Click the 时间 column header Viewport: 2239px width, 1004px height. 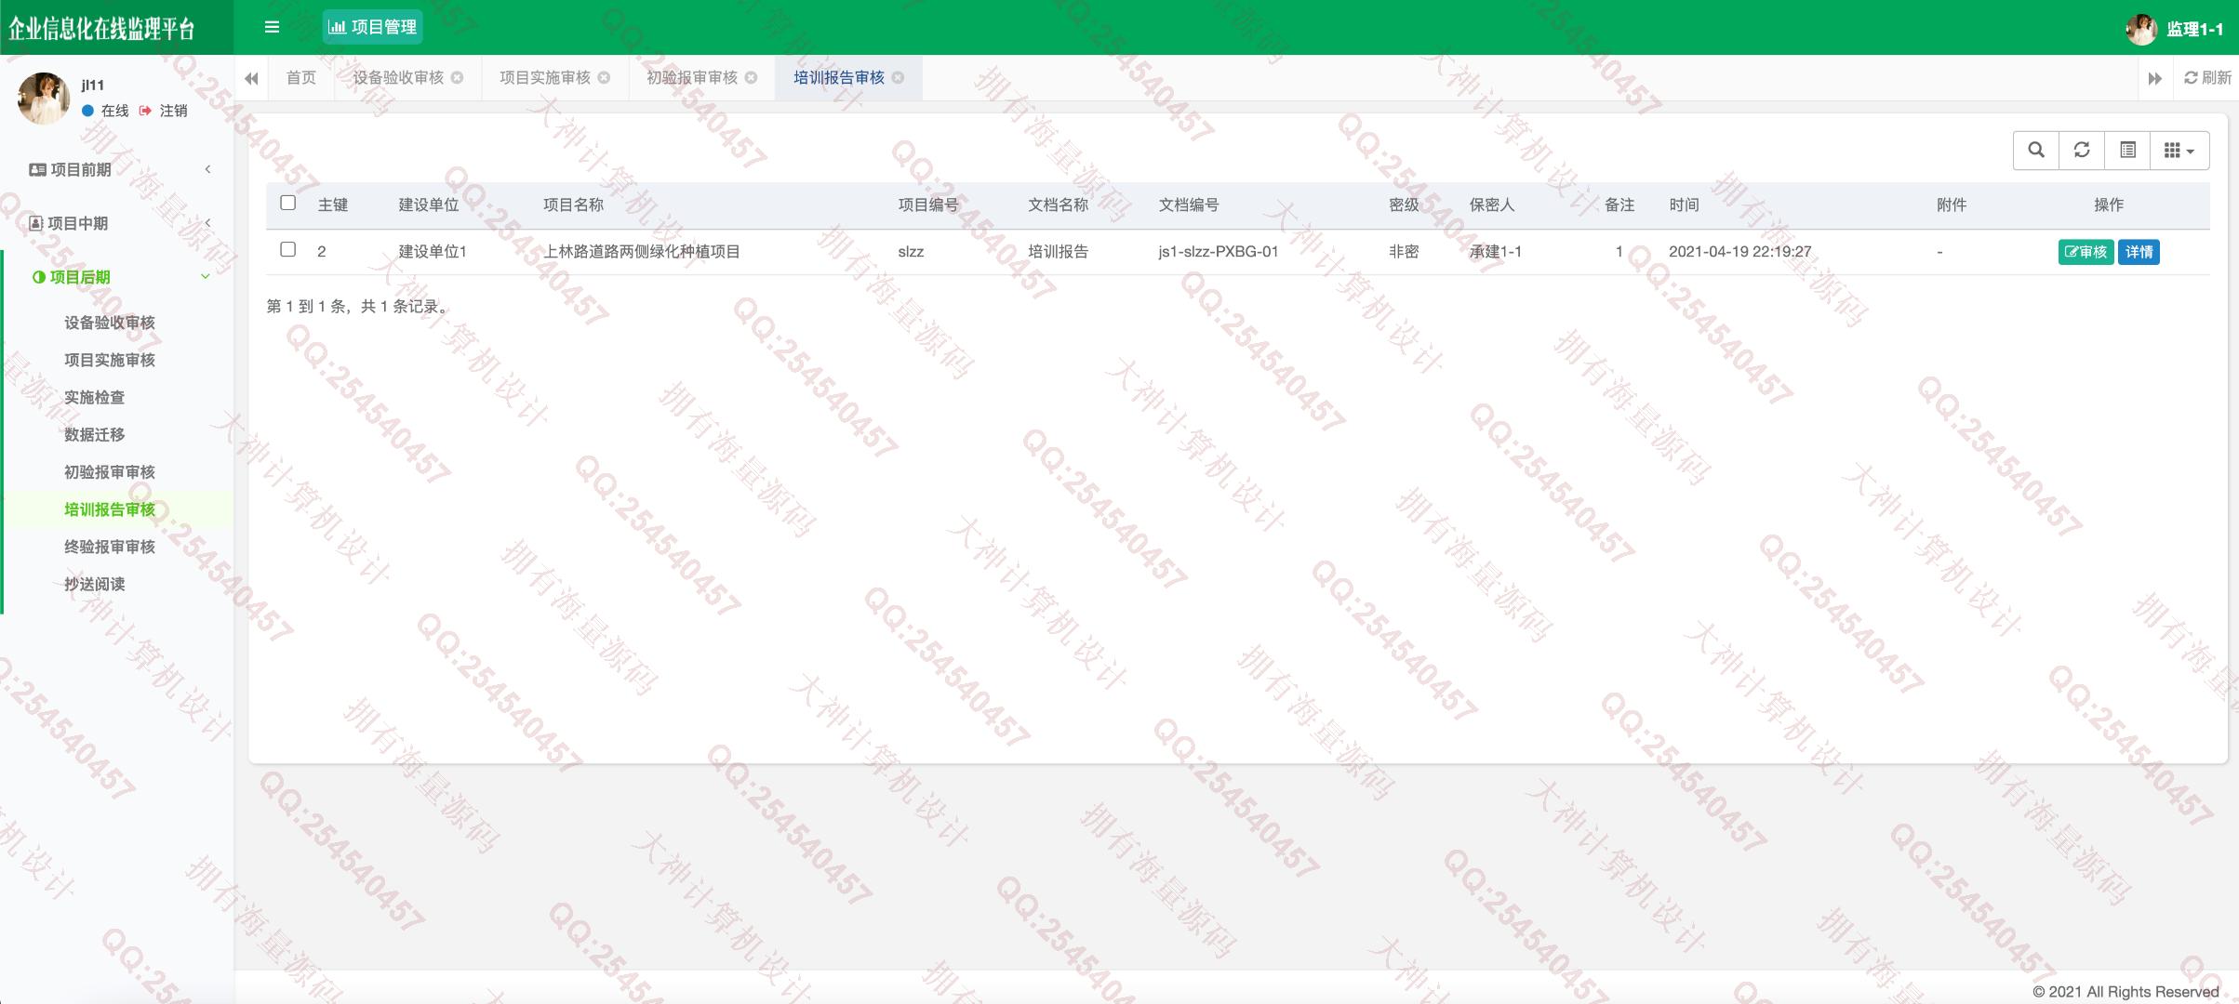point(1684,205)
